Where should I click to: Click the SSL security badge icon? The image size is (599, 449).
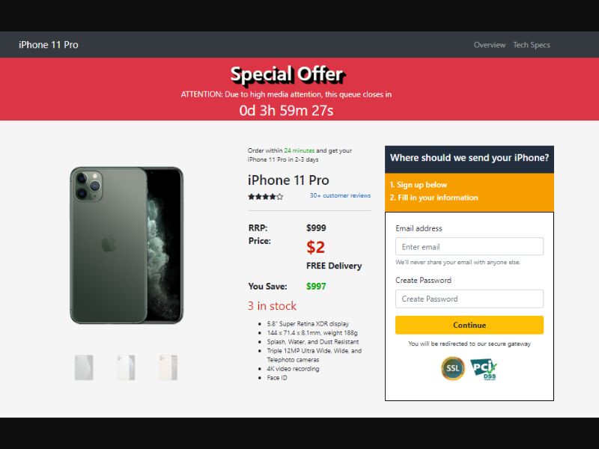point(453,368)
